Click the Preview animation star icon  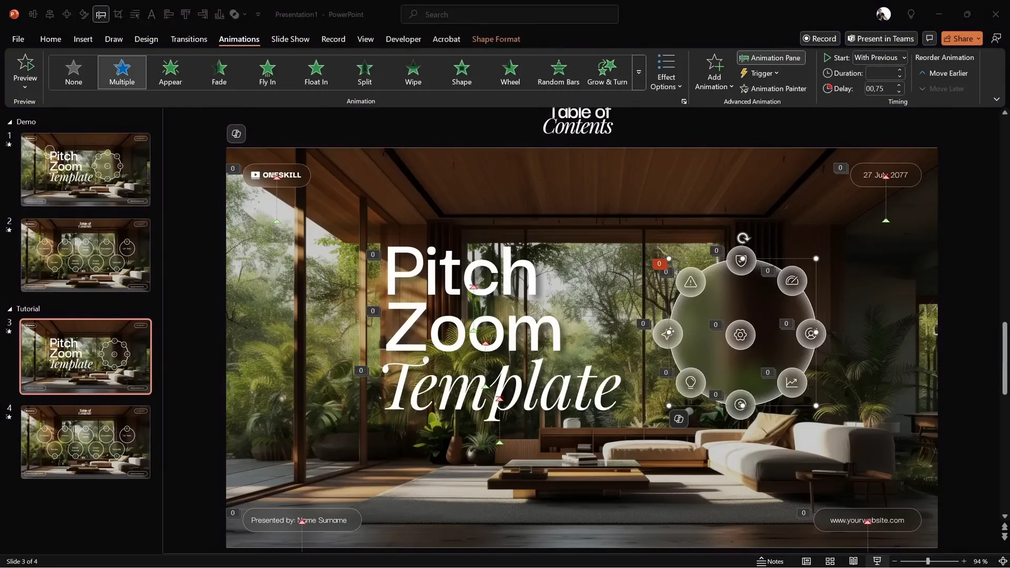(25, 63)
